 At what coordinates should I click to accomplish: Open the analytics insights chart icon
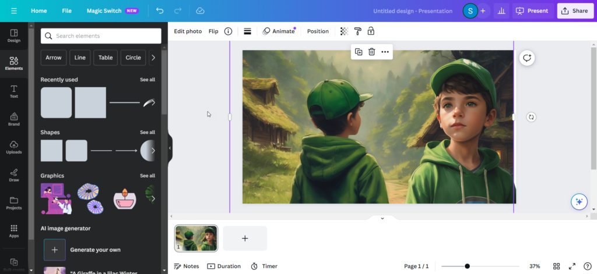pos(501,10)
